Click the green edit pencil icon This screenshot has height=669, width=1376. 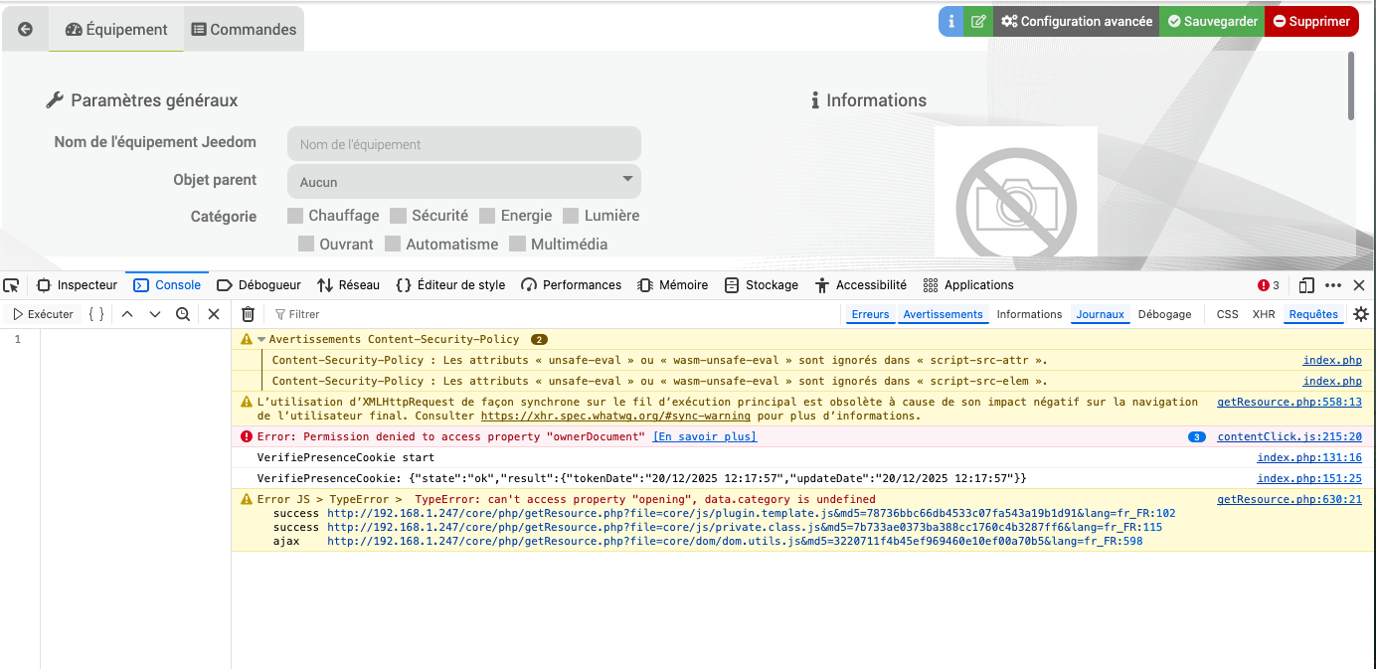(x=978, y=21)
